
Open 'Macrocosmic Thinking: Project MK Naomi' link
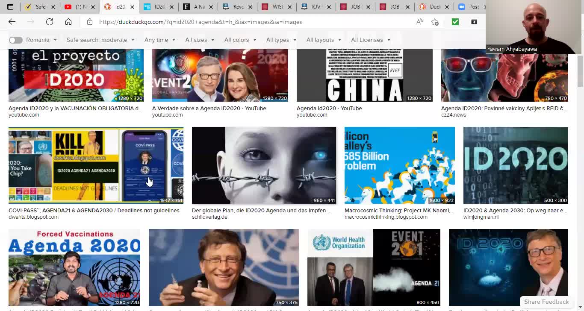399,211
